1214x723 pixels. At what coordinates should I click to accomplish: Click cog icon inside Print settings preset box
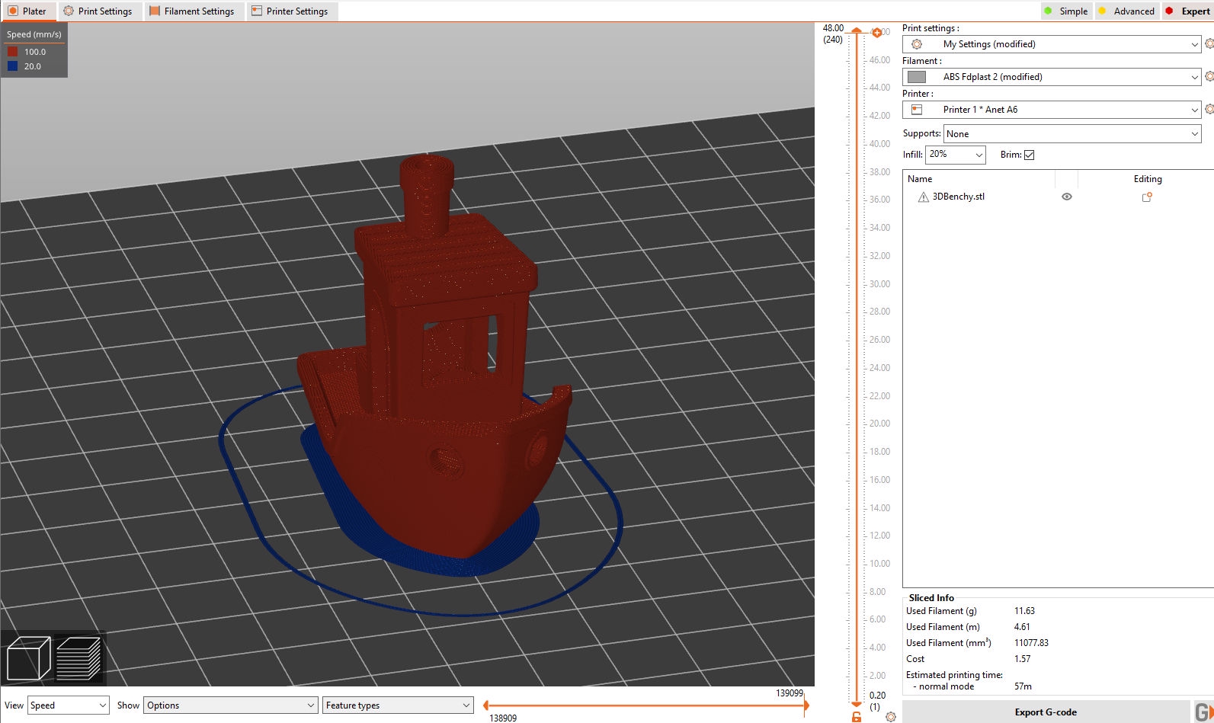(x=917, y=44)
